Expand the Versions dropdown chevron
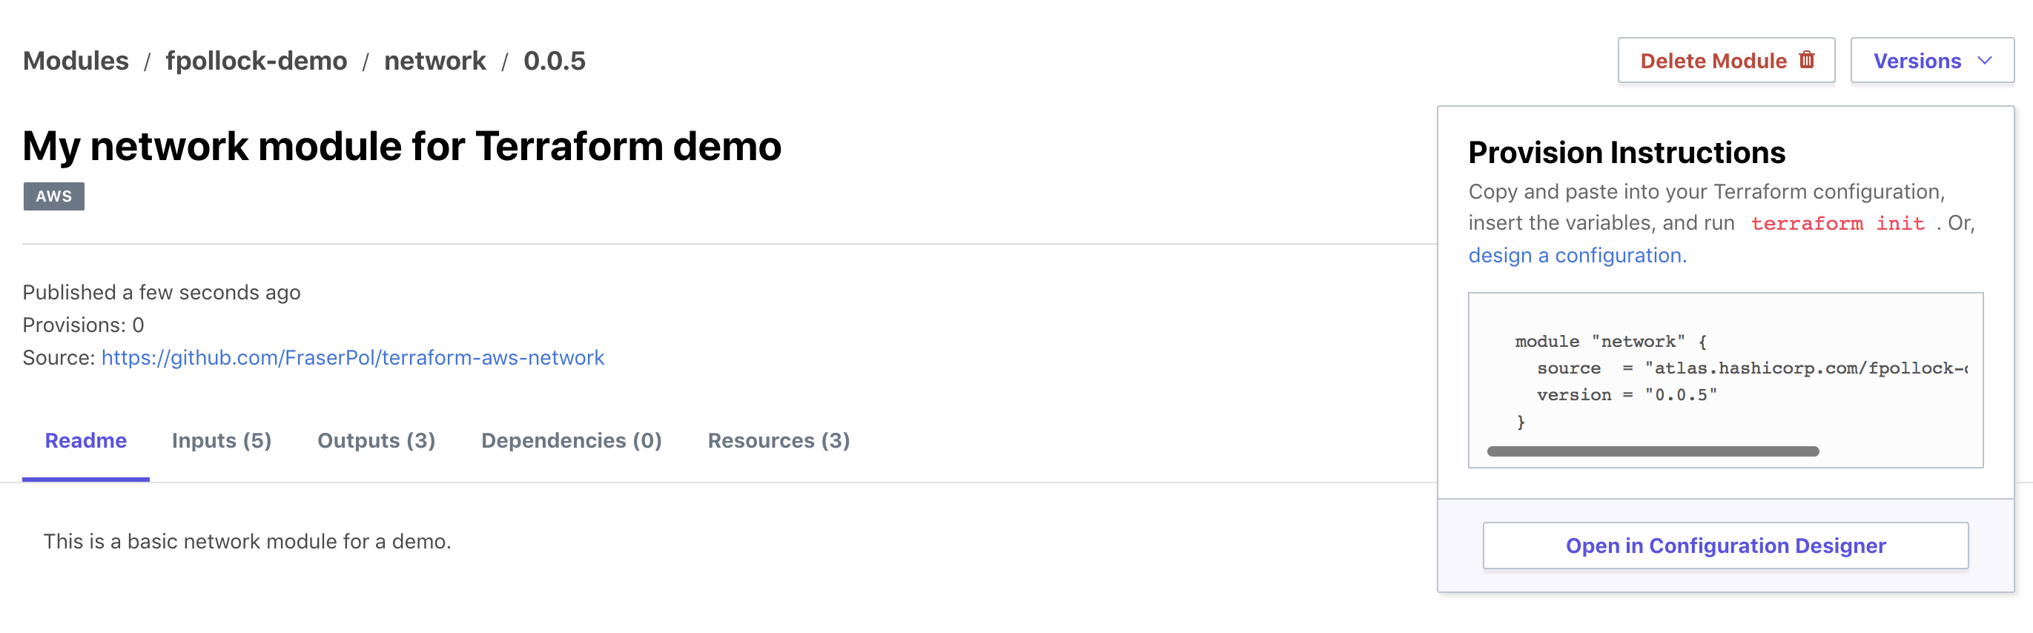 coord(1985,61)
